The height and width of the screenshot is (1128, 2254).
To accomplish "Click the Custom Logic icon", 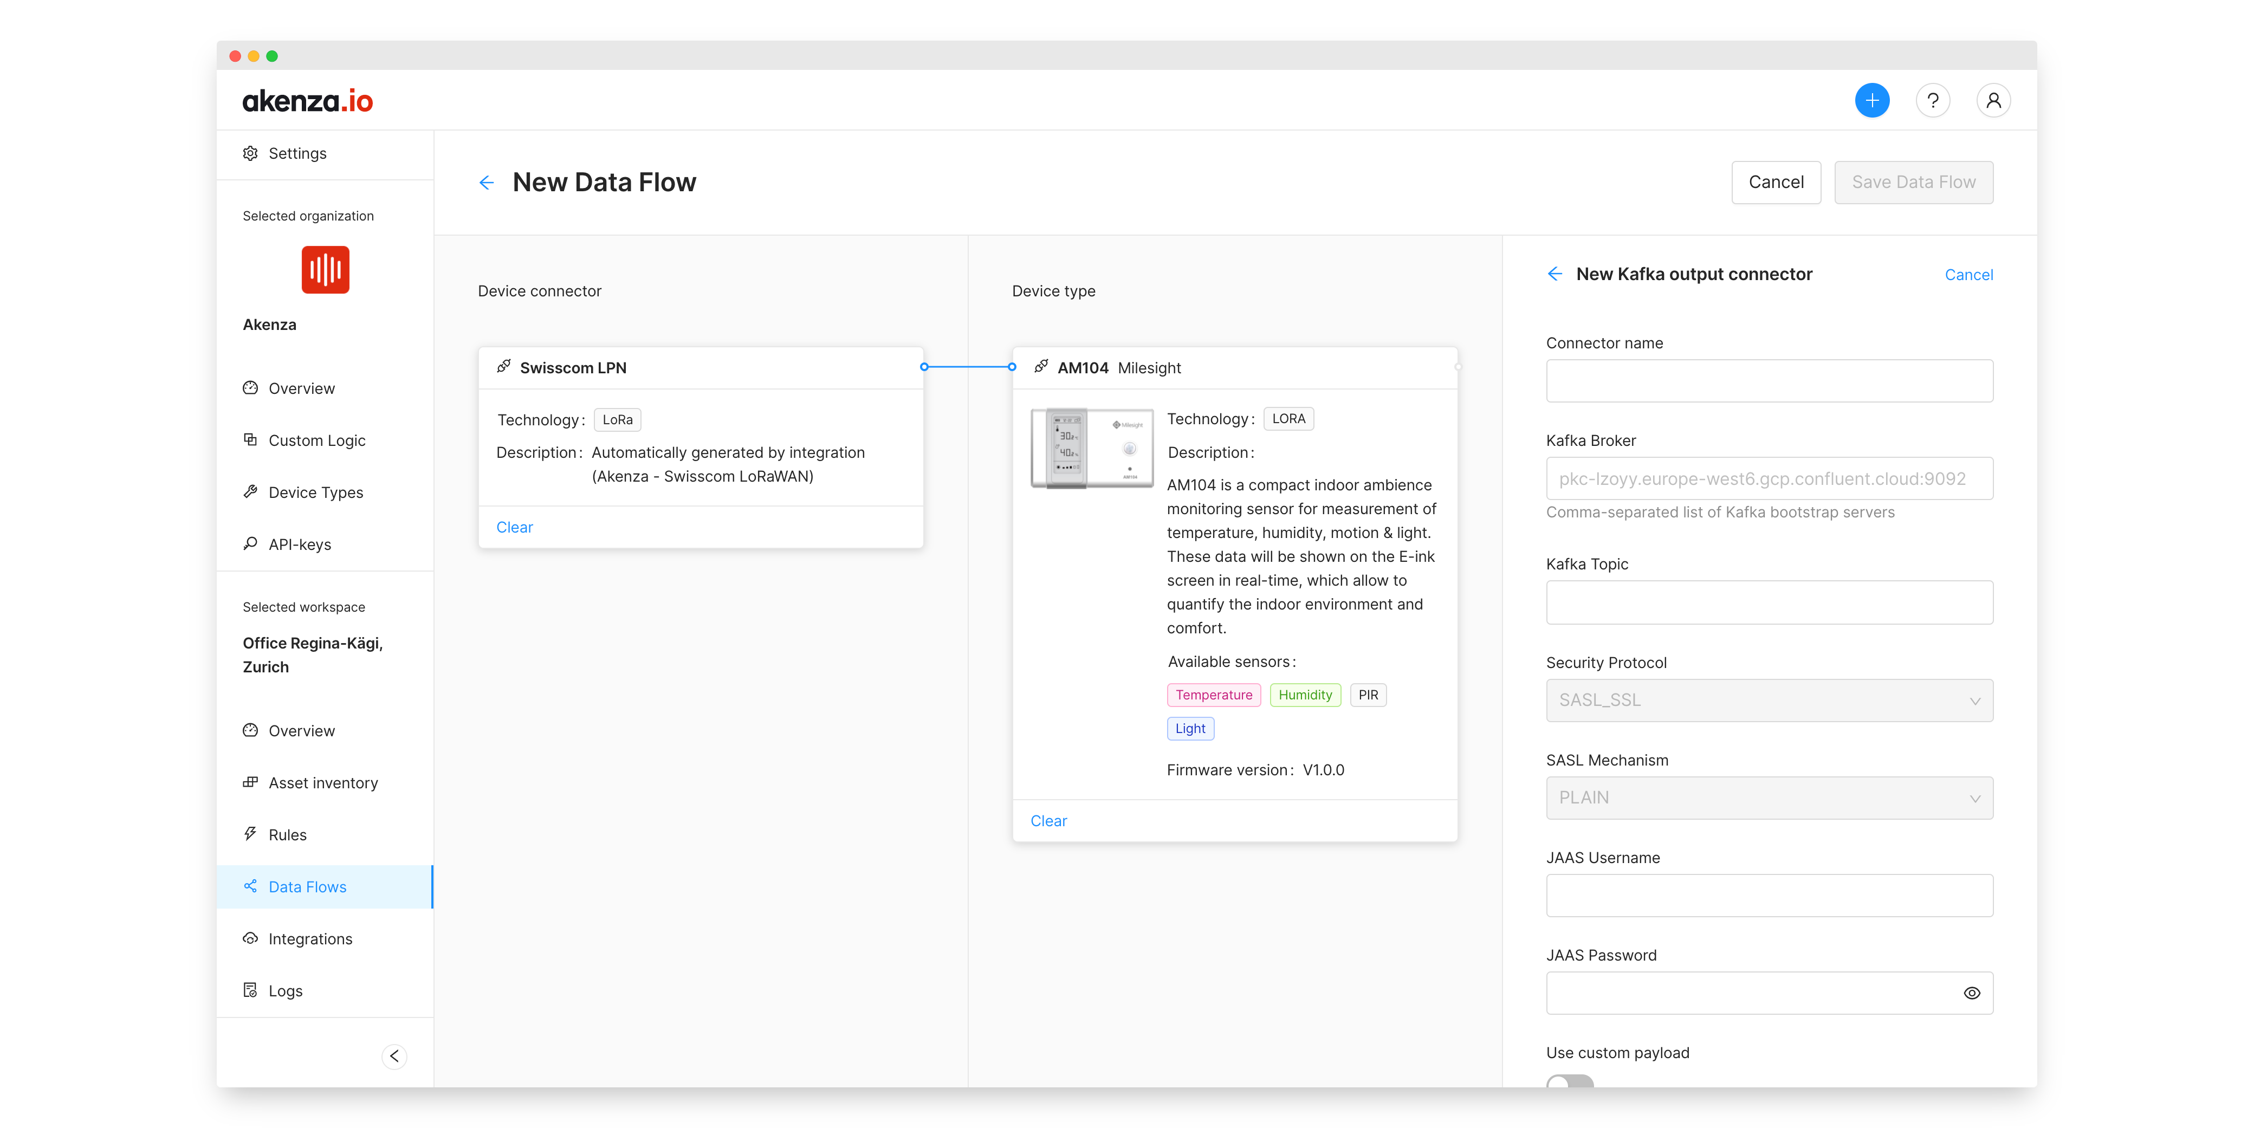I will click(x=250, y=439).
